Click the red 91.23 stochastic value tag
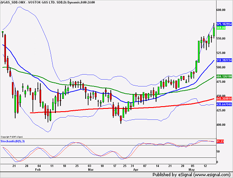Screen dimensions: 233x178 pyautogui.click(x=220, y=141)
